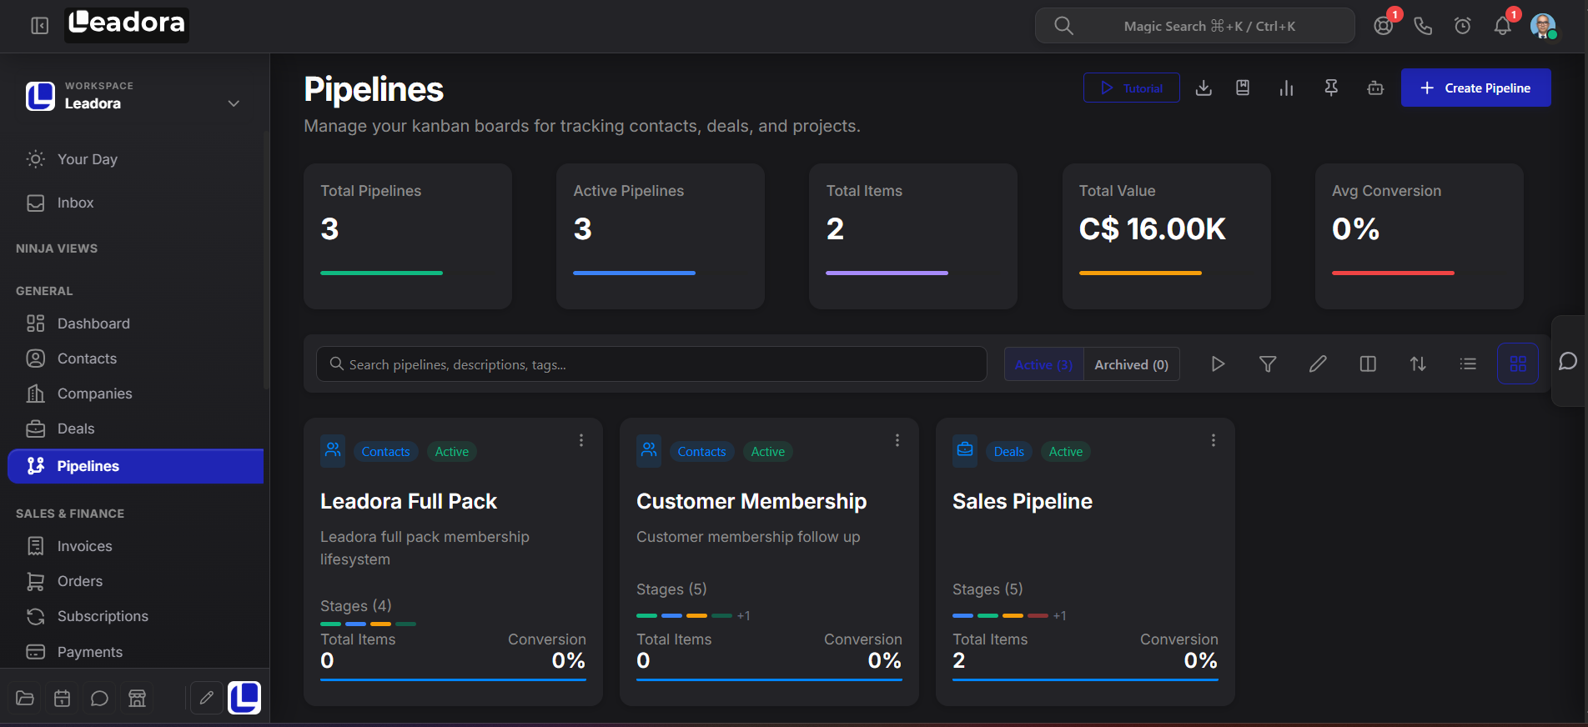The height and width of the screenshot is (727, 1588).
Task: Open Customer Membership options menu
Action: (897, 440)
